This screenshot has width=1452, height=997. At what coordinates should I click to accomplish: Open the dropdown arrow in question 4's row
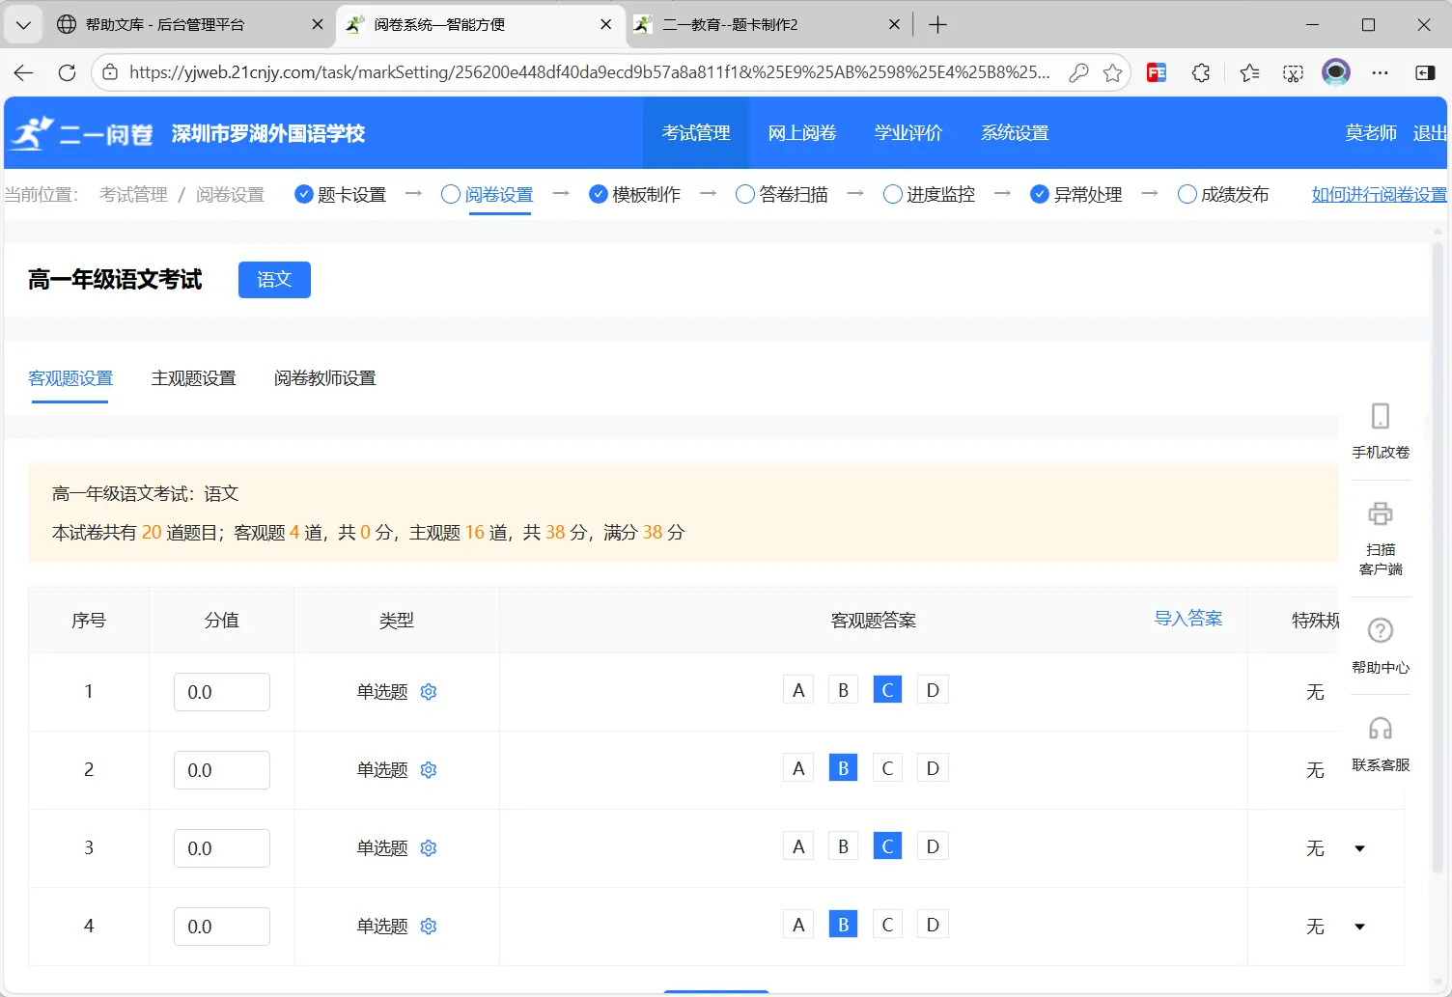[1359, 926]
